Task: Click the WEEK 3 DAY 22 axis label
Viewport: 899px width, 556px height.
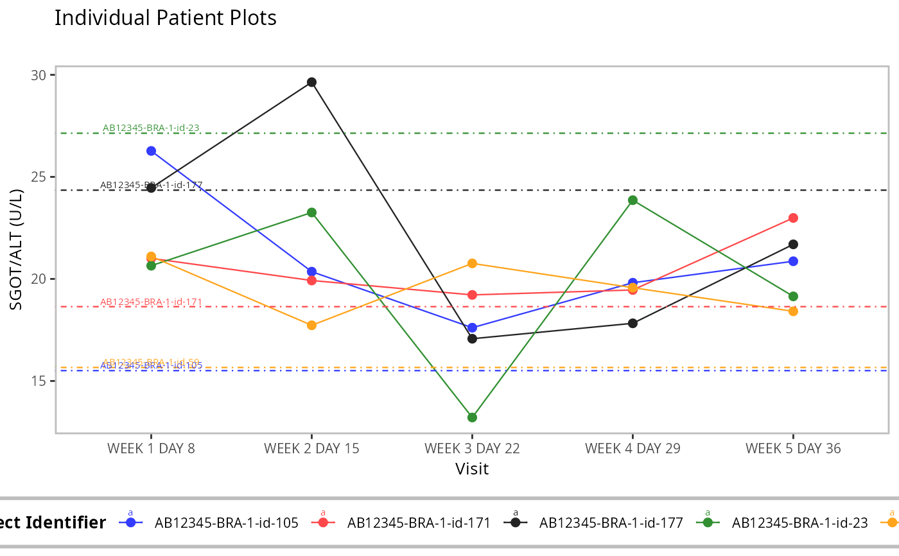Action: [x=472, y=448]
